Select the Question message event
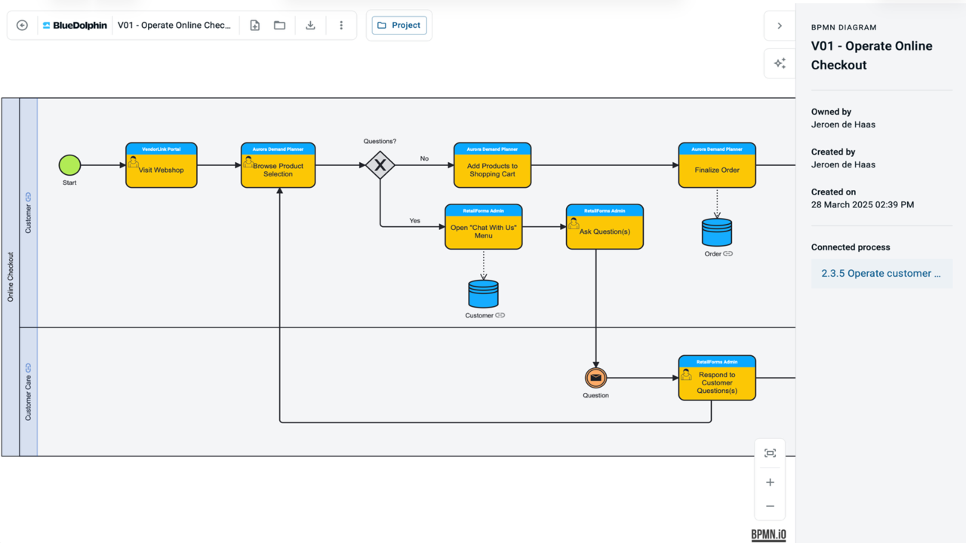 click(595, 378)
